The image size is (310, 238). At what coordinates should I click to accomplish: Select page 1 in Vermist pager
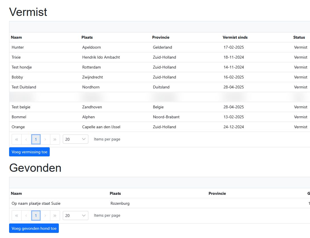36,140
